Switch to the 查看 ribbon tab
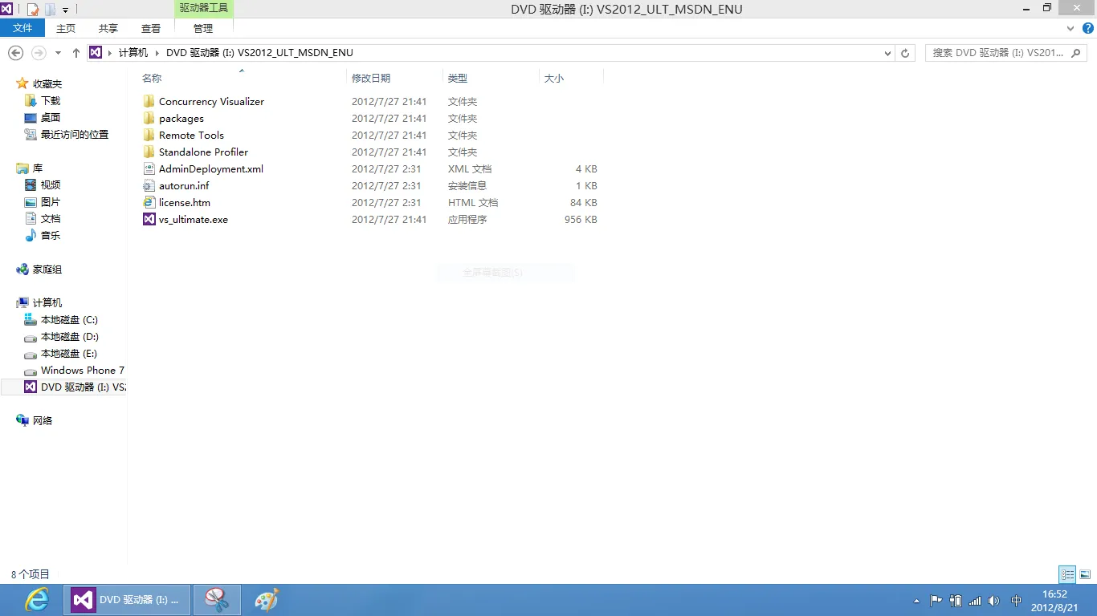Image resolution: width=1097 pixels, height=616 pixels. coord(151,28)
